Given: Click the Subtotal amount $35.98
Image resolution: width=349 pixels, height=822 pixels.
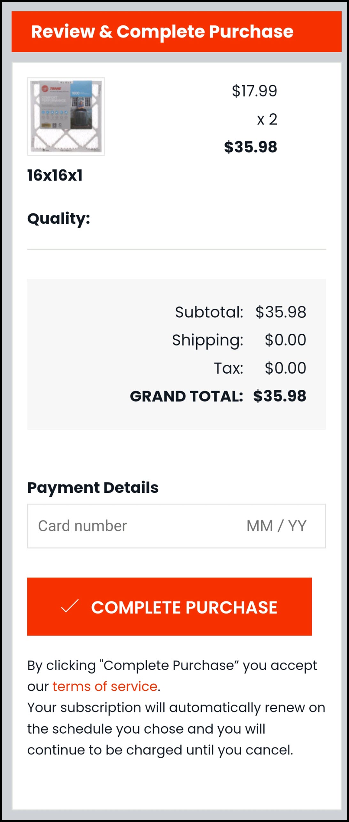Looking at the screenshot, I should coord(281,312).
